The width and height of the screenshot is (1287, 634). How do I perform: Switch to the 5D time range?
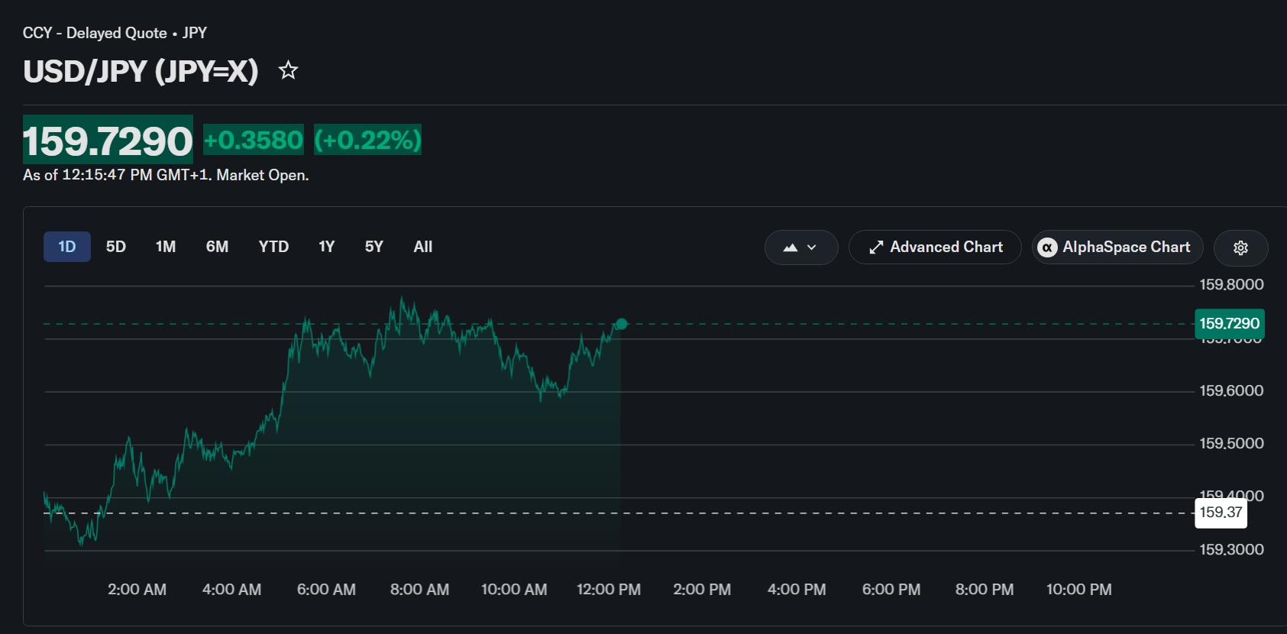116,247
